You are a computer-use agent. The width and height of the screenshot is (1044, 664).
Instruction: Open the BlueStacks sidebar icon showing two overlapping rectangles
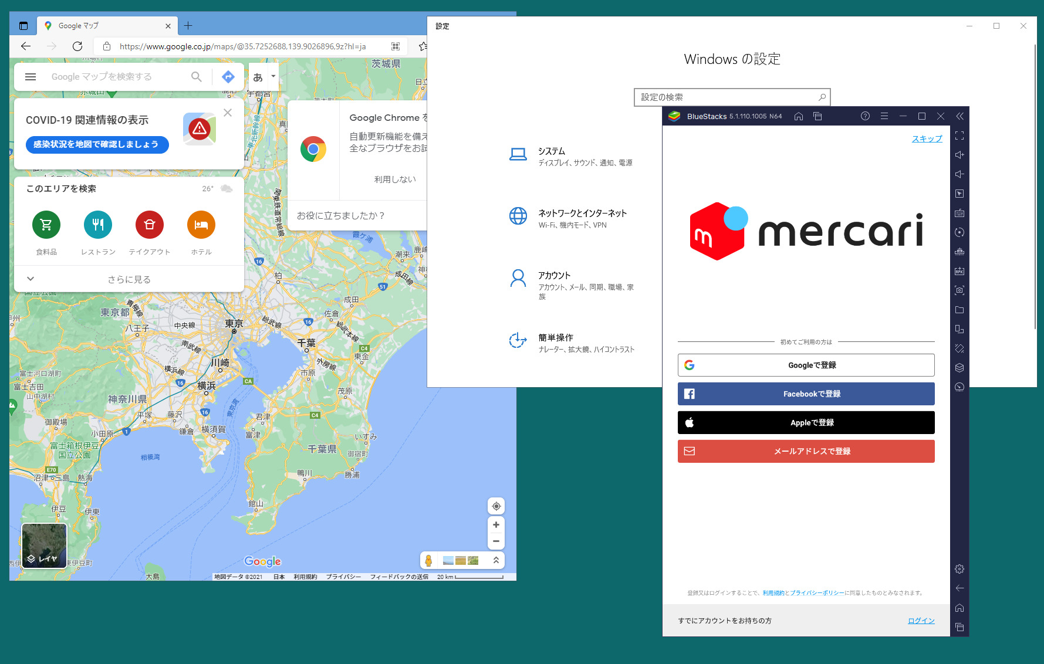959,329
